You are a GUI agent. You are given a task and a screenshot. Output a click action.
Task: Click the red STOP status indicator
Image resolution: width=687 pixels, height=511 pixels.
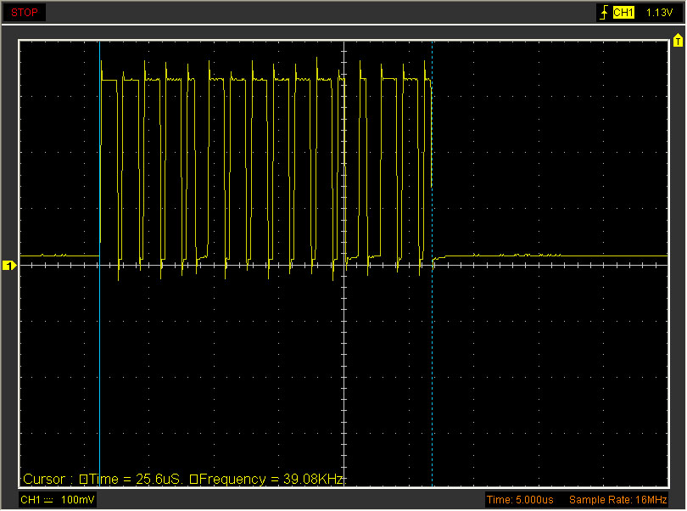[x=24, y=12]
